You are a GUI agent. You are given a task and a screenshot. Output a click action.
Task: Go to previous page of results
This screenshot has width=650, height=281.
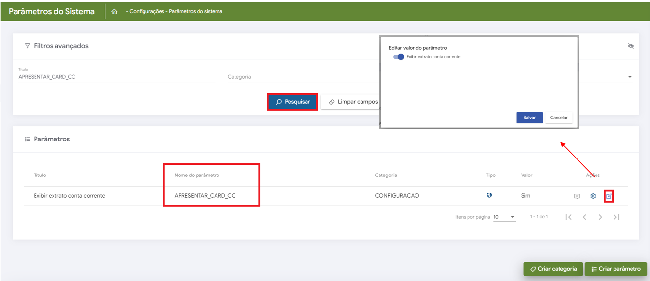point(585,217)
